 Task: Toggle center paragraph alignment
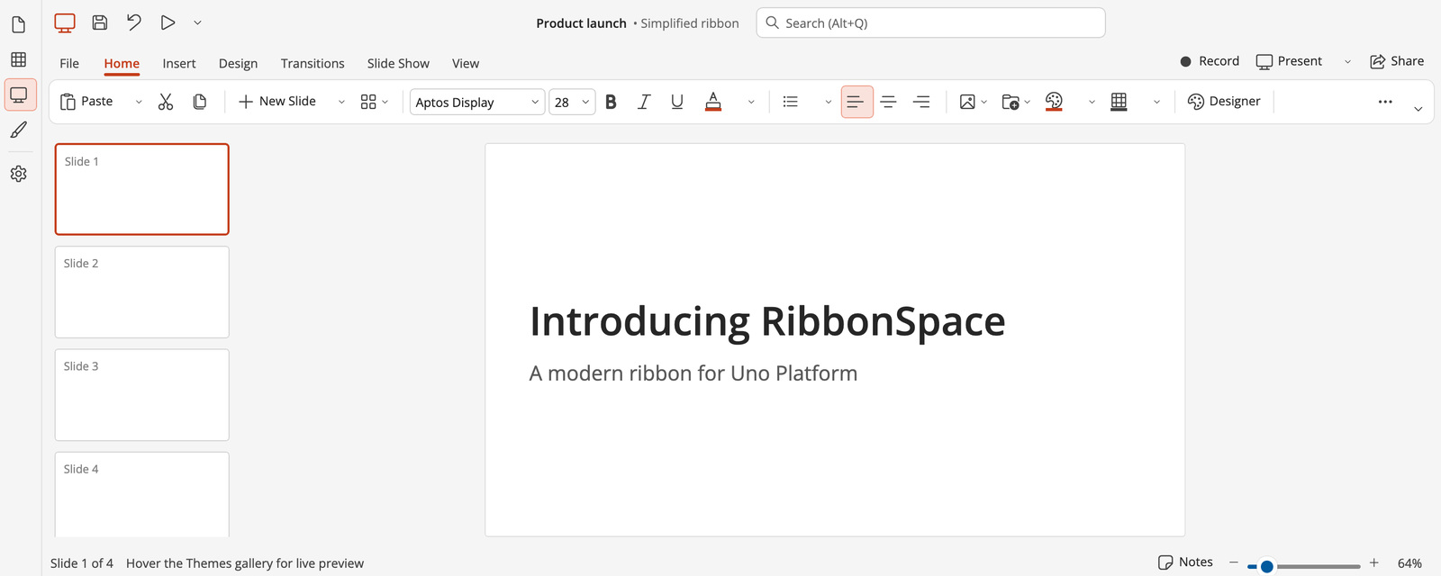coord(889,102)
